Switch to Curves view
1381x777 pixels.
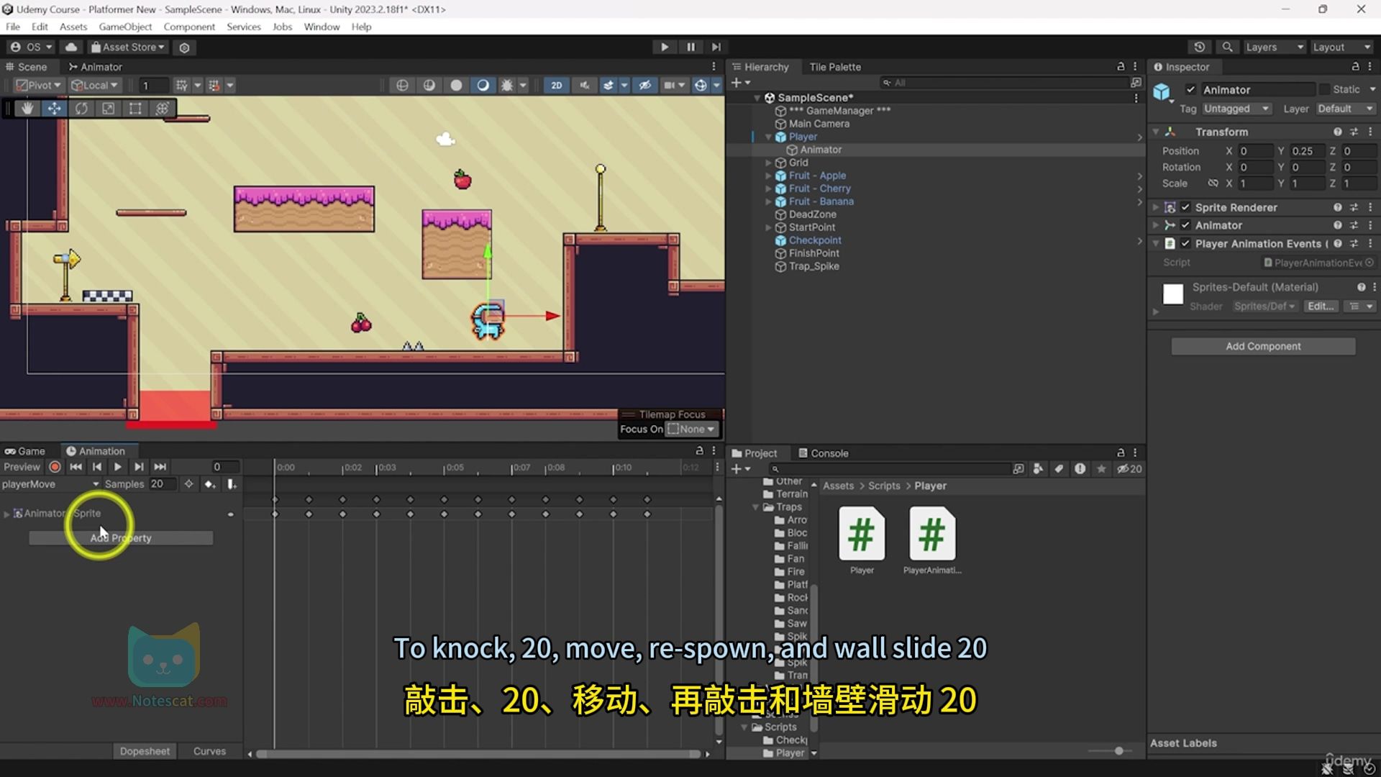[x=209, y=751]
